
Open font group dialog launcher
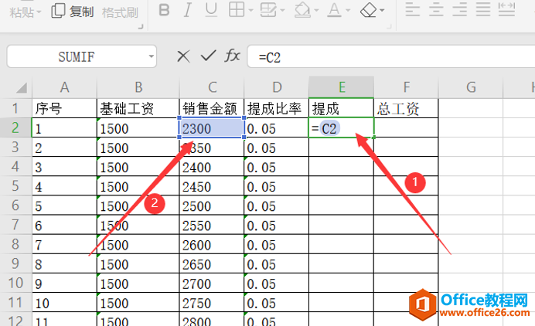point(390,26)
